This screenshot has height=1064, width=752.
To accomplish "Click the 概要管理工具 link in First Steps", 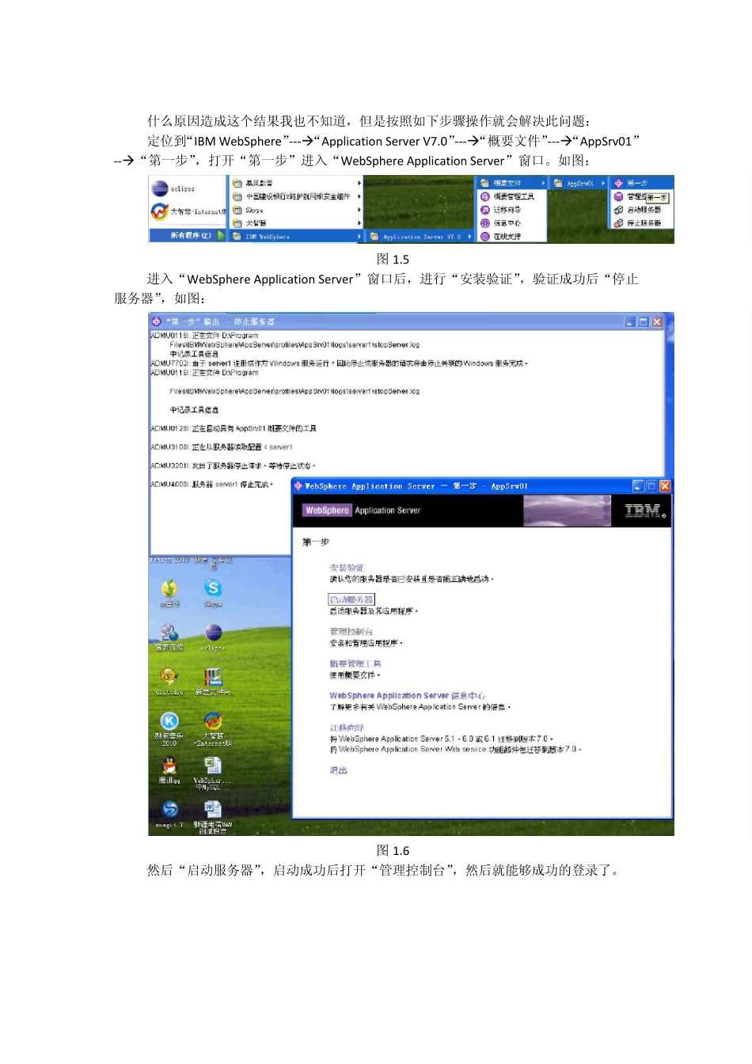I will click(x=355, y=663).
